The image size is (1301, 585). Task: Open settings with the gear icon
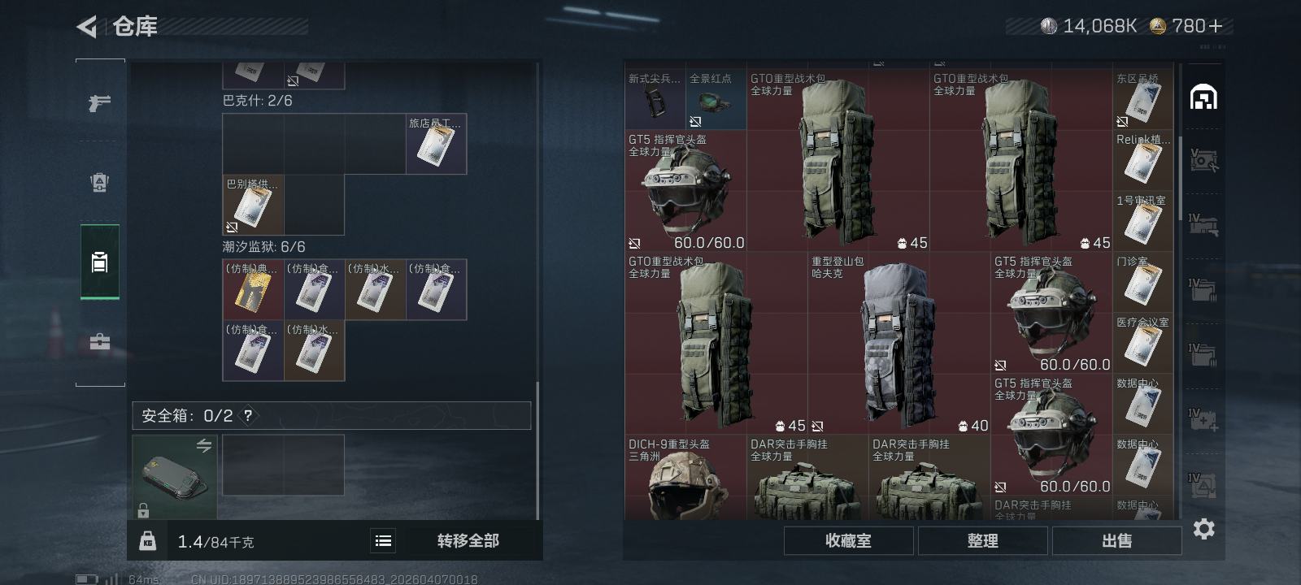pos(1203,529)
